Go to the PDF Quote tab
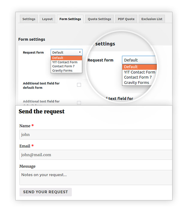Viewport: 180px width, 217px height. [x=126, y=19]
